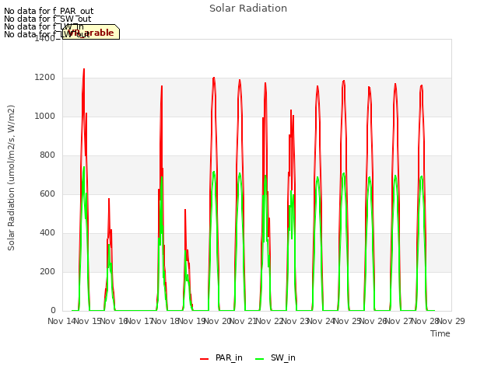Click the Nov 29 x-axis label
The height and width of the screenshot is (373, 498).
click(x=451, y=321)
